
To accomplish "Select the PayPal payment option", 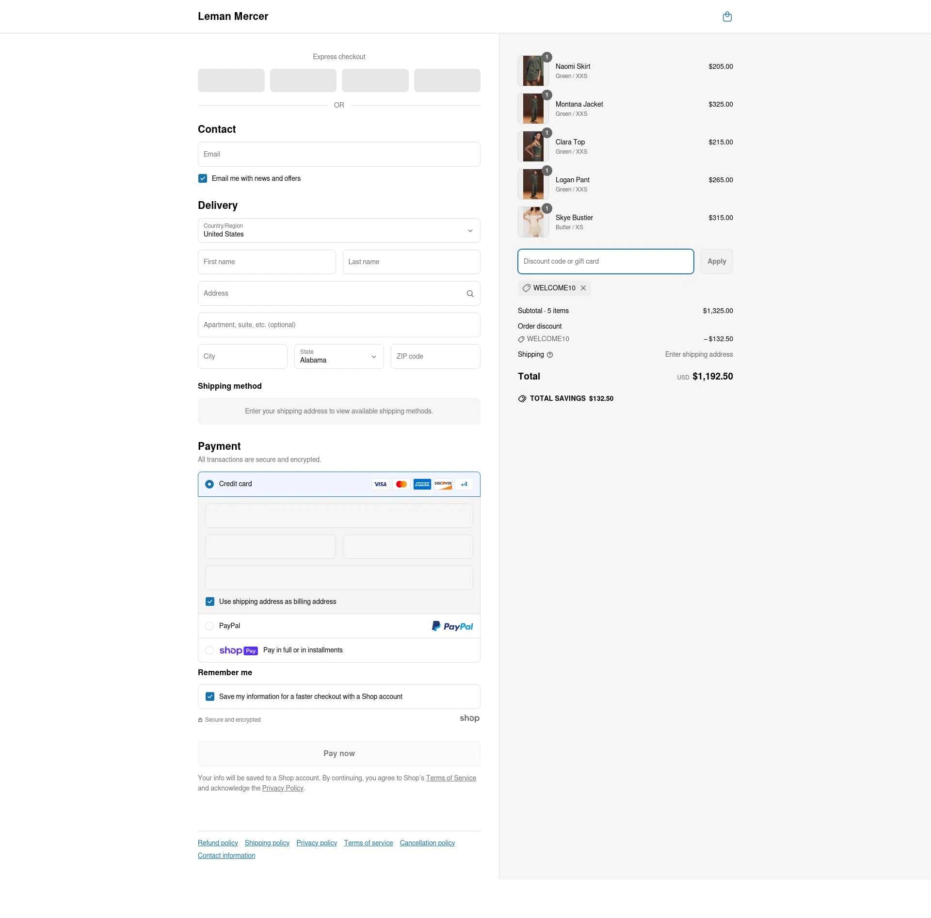I will click(x=209, y=626).
